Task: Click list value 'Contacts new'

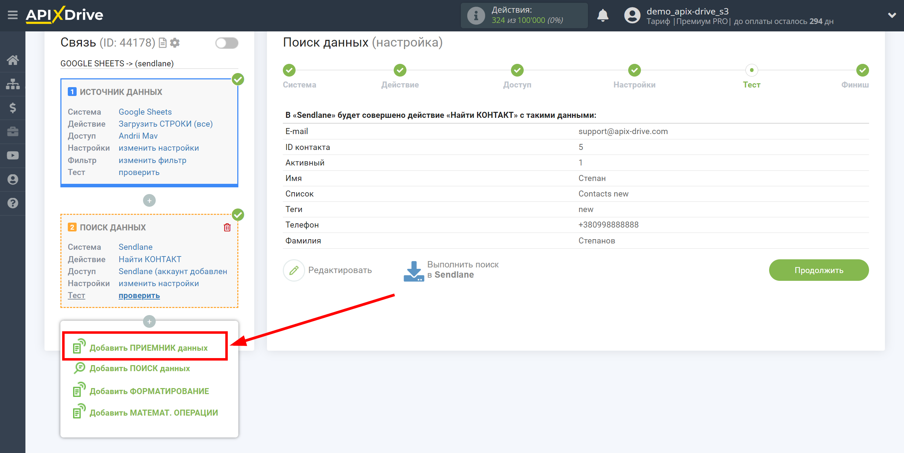Action: point(603,194)
